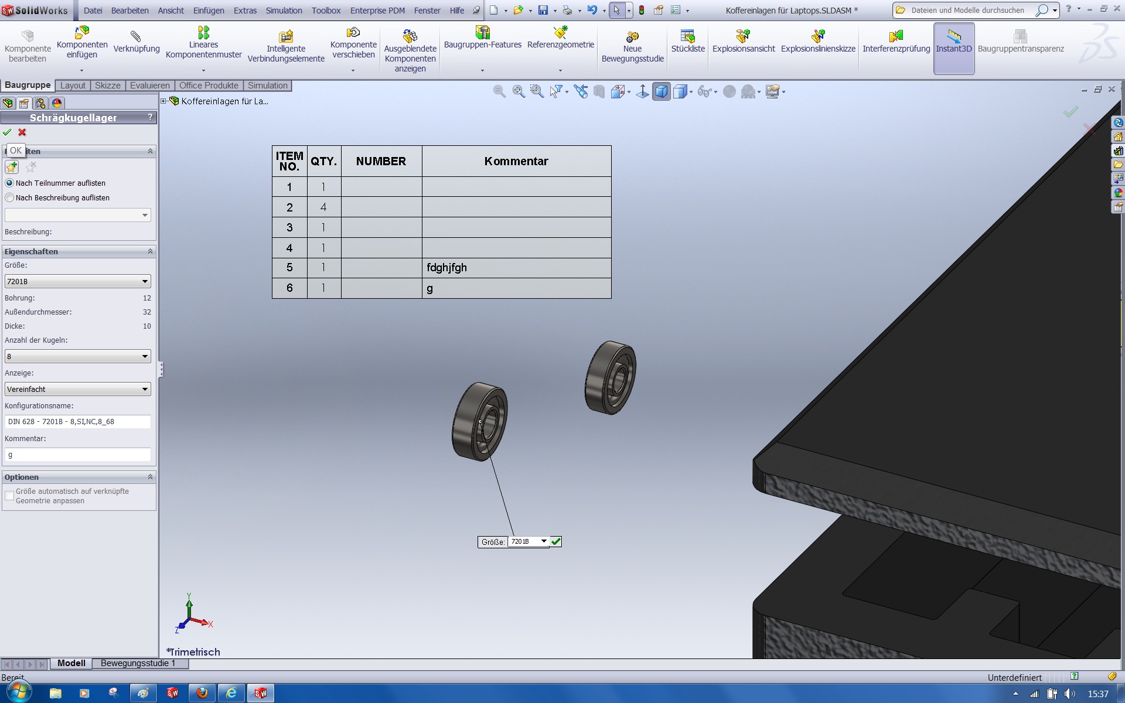Viewport: 1125px width, 703px height.
Task: Switch to the Skizze tab
Action: click(108, 86)
